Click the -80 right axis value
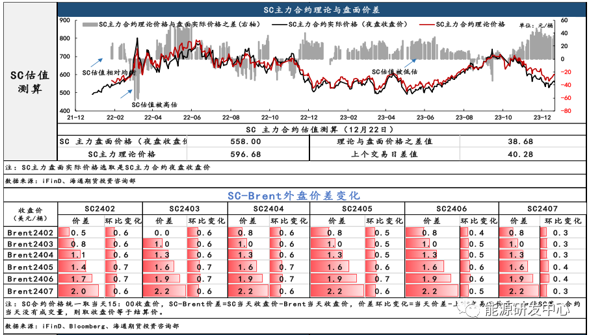This screenshot has height=335, width=589. [x=566, y=110]
